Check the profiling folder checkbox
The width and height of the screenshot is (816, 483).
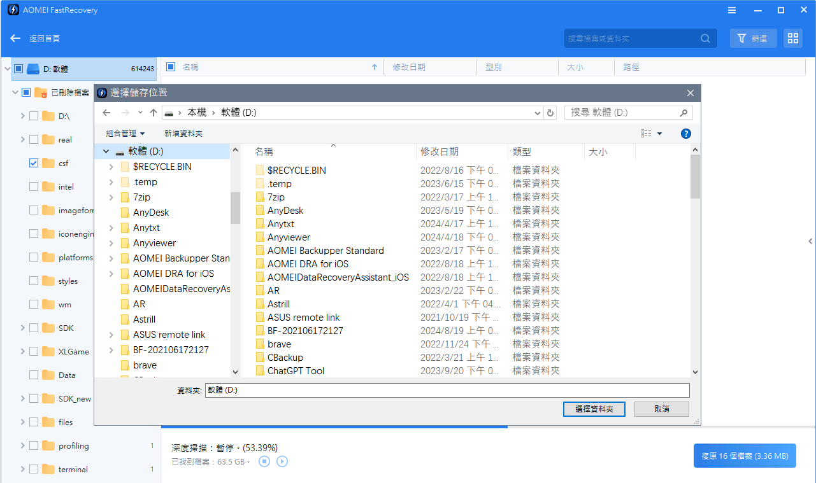(x=34, y=445)
